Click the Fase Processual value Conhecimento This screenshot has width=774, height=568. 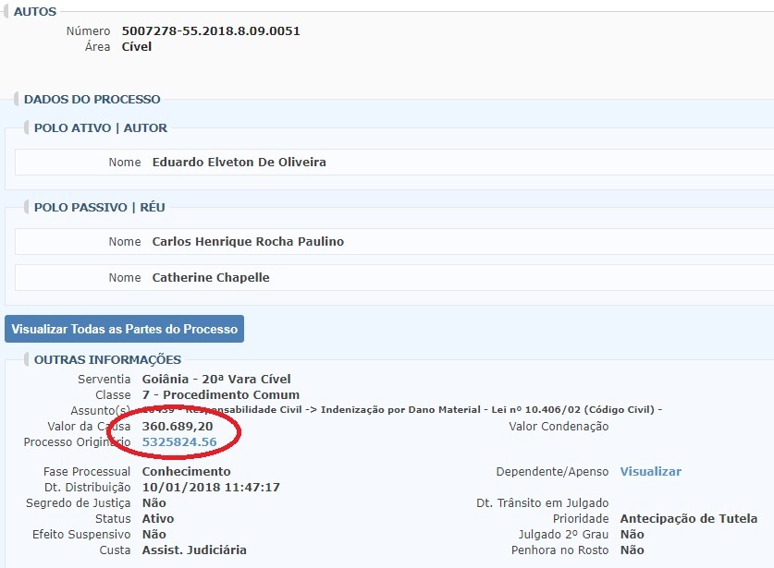(x=186, y=472)
